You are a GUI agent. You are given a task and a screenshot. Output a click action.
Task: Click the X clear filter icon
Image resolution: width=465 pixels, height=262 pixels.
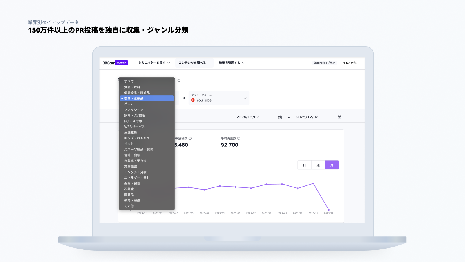(184, 98)
